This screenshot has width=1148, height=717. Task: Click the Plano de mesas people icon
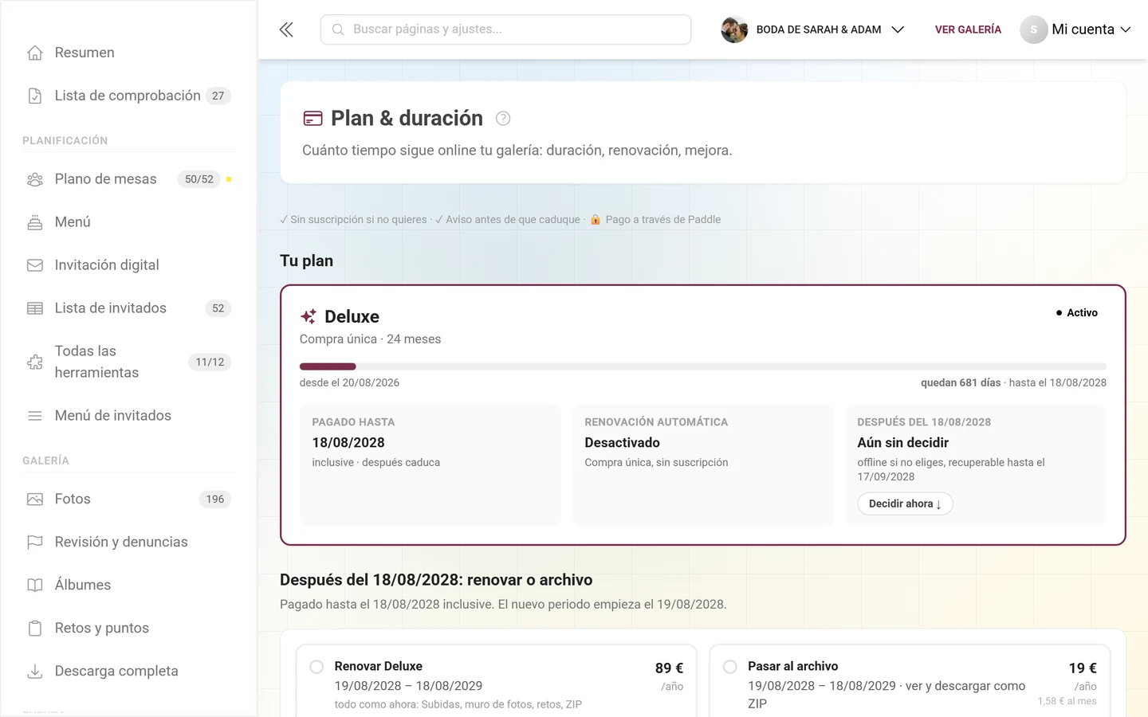(35, 179)
